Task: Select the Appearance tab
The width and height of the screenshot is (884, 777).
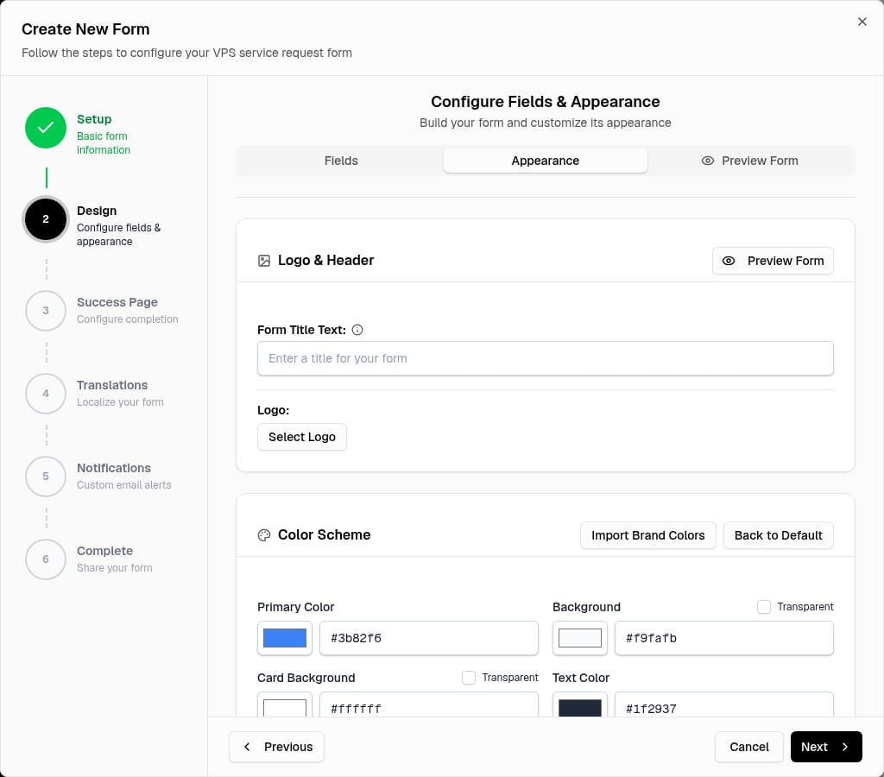Action: point(546,161)
